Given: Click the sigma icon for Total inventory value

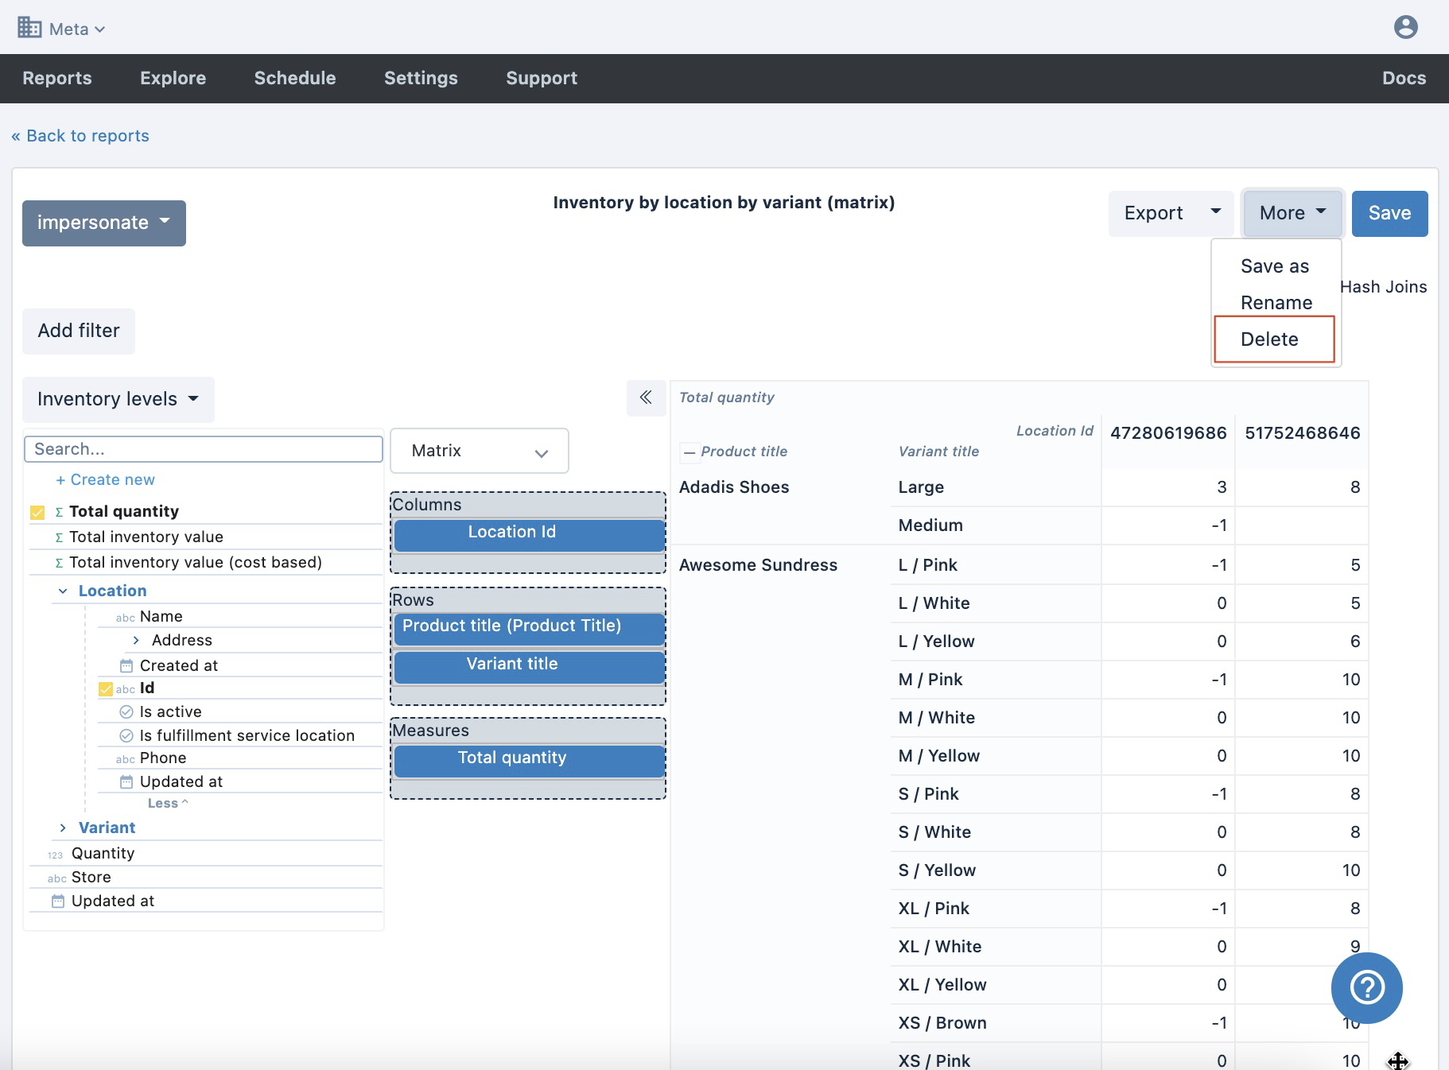Looking at the screenshot, I should pos(59,537).
